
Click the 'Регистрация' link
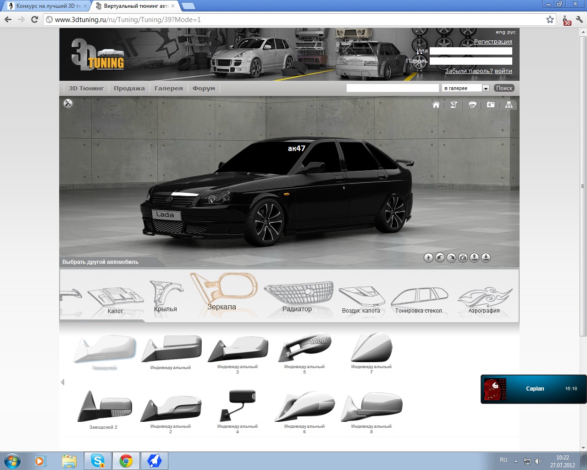493,41
